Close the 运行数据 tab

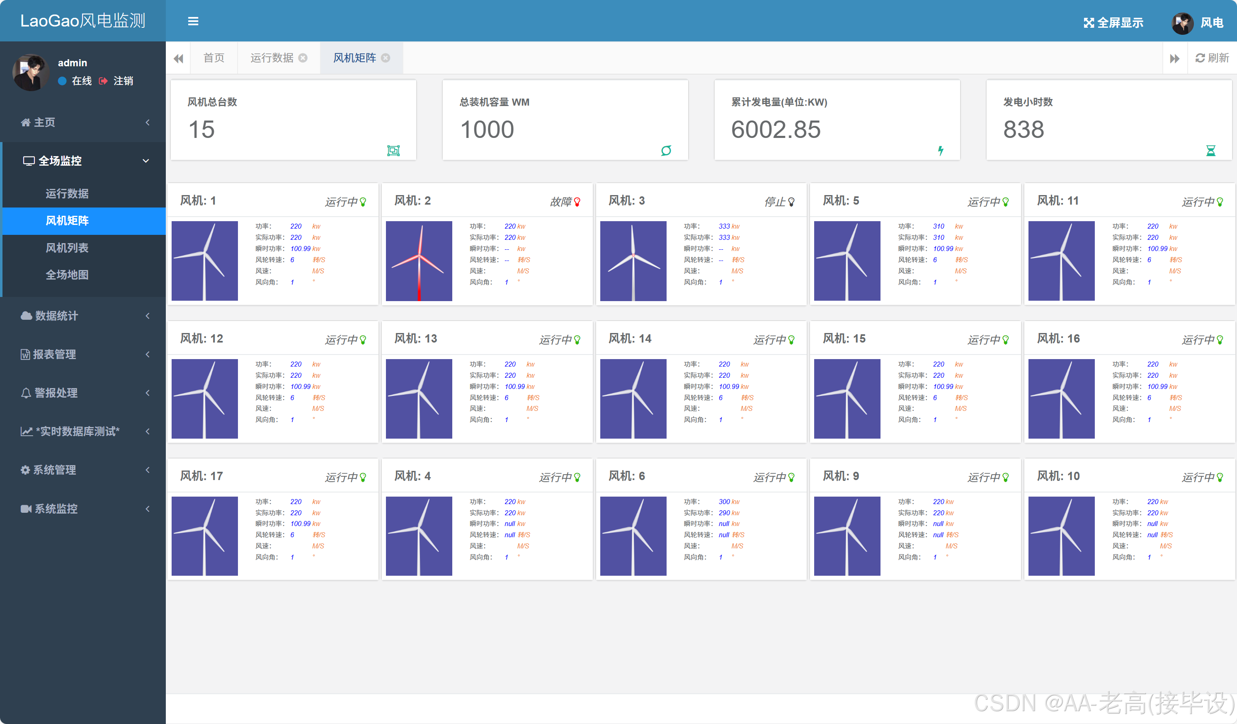coord(303,58)
